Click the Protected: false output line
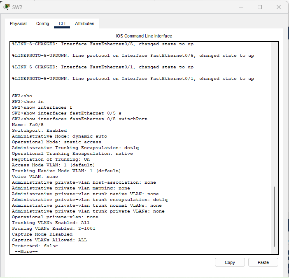Screen dimensions: 289x278 click(x=35, y=245)
